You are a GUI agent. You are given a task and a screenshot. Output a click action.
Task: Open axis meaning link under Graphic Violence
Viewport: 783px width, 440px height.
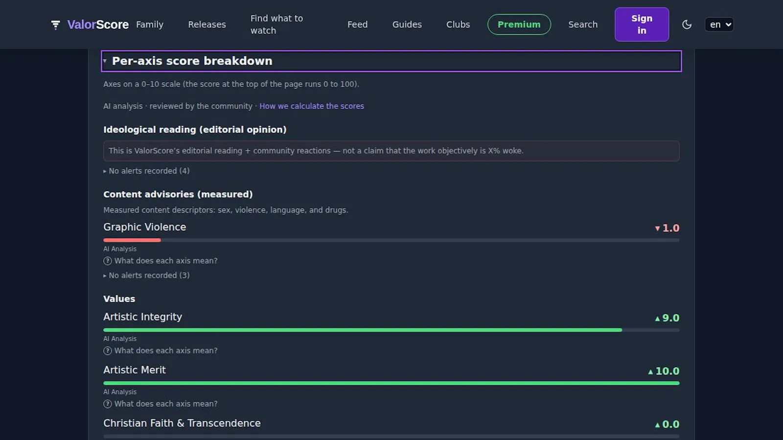coord(166,261)
